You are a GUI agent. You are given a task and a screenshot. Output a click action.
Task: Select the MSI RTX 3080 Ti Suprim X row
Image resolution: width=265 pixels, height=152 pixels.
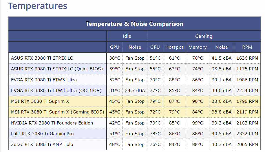[135, 101]
